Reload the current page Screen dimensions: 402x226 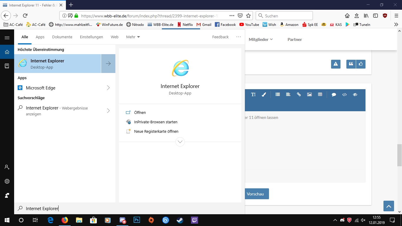(25, 16)
